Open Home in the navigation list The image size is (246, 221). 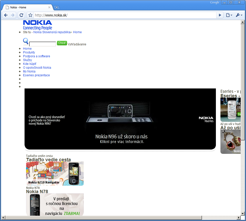27,49
